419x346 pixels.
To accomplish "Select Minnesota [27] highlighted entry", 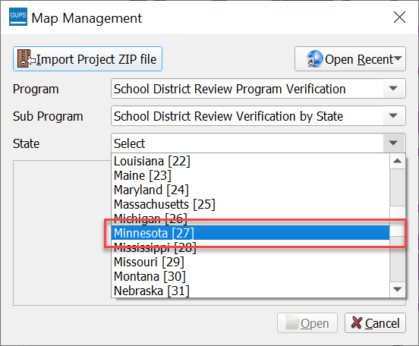I will 250,233.
